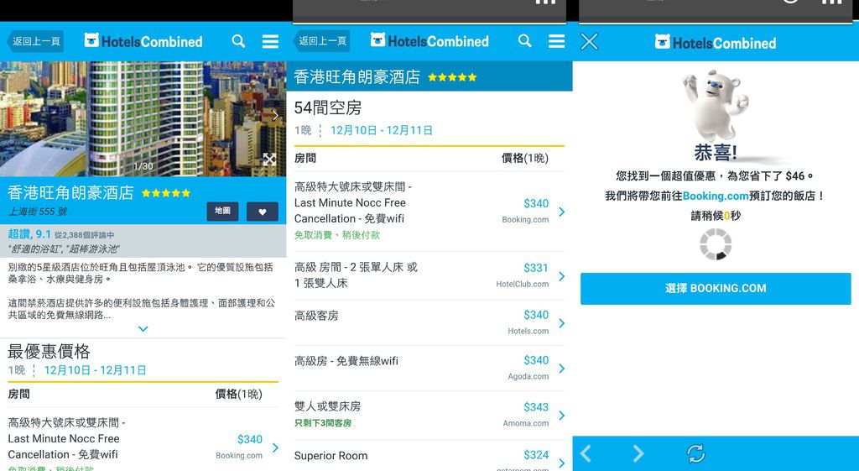Viewport: 859px width, 471px height.
Task: Tap the Booking.com link in redirect message
Action: point(716,196)
